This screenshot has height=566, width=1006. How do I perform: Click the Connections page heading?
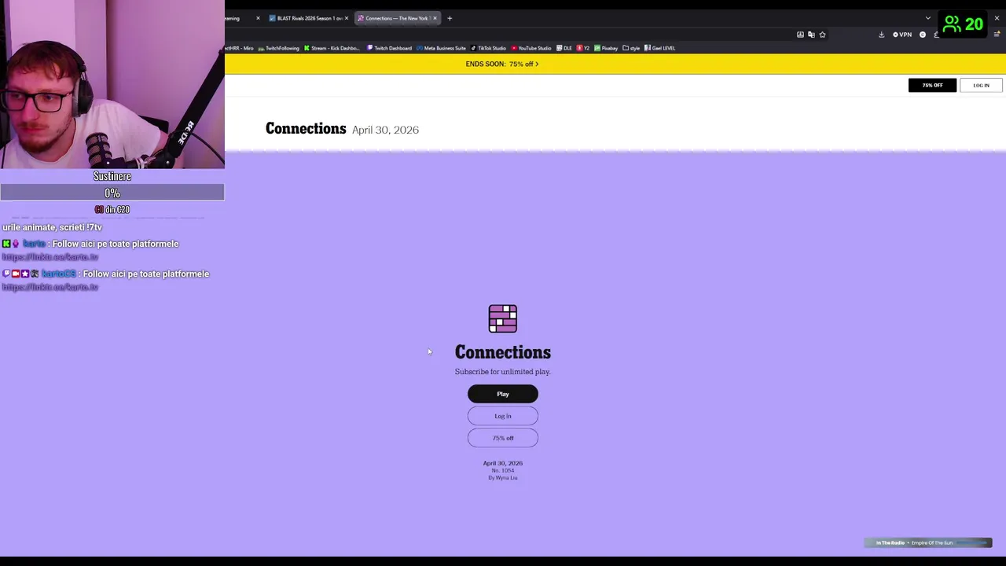point(306,129)
